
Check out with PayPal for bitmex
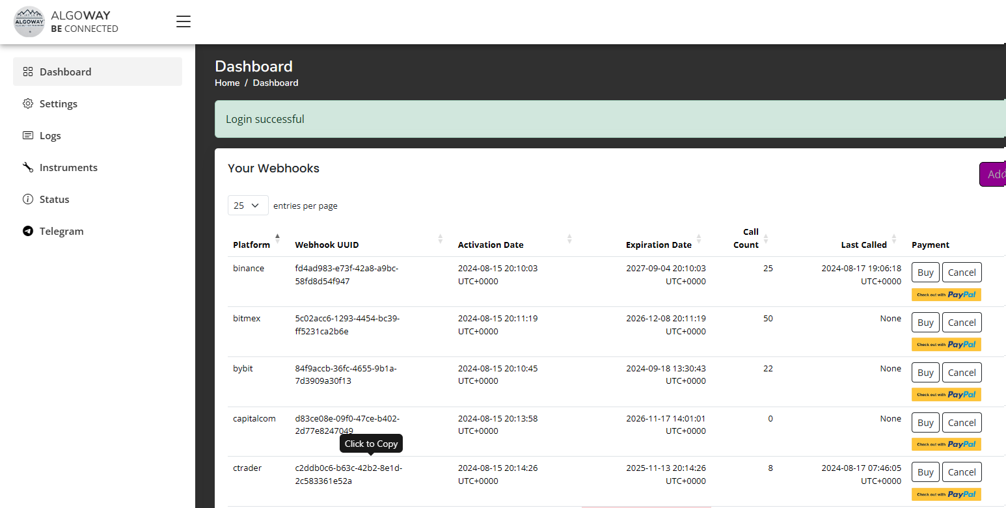tap(946, 345)
